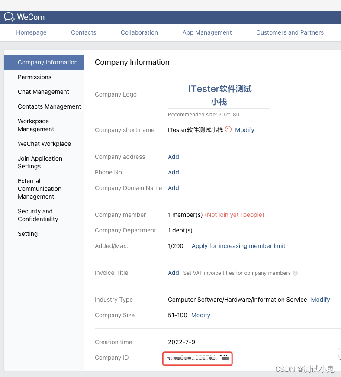Click the WeCom logo icon

[10, 17]
